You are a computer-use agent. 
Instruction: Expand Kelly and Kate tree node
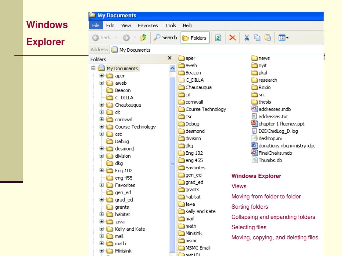(102, 229)
